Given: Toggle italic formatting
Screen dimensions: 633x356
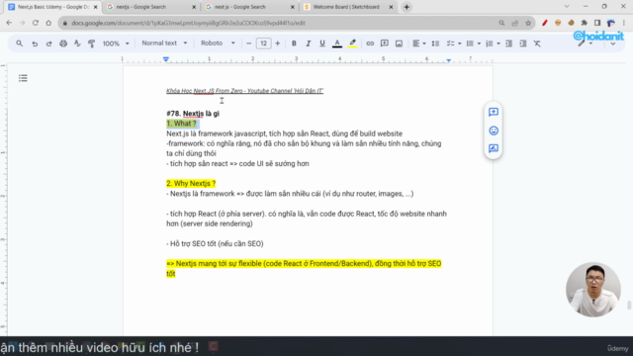Looking at the screenshot, I should pyautogui.click(x=308, y=44).
